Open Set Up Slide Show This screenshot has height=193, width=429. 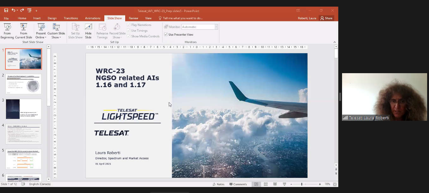75,31
